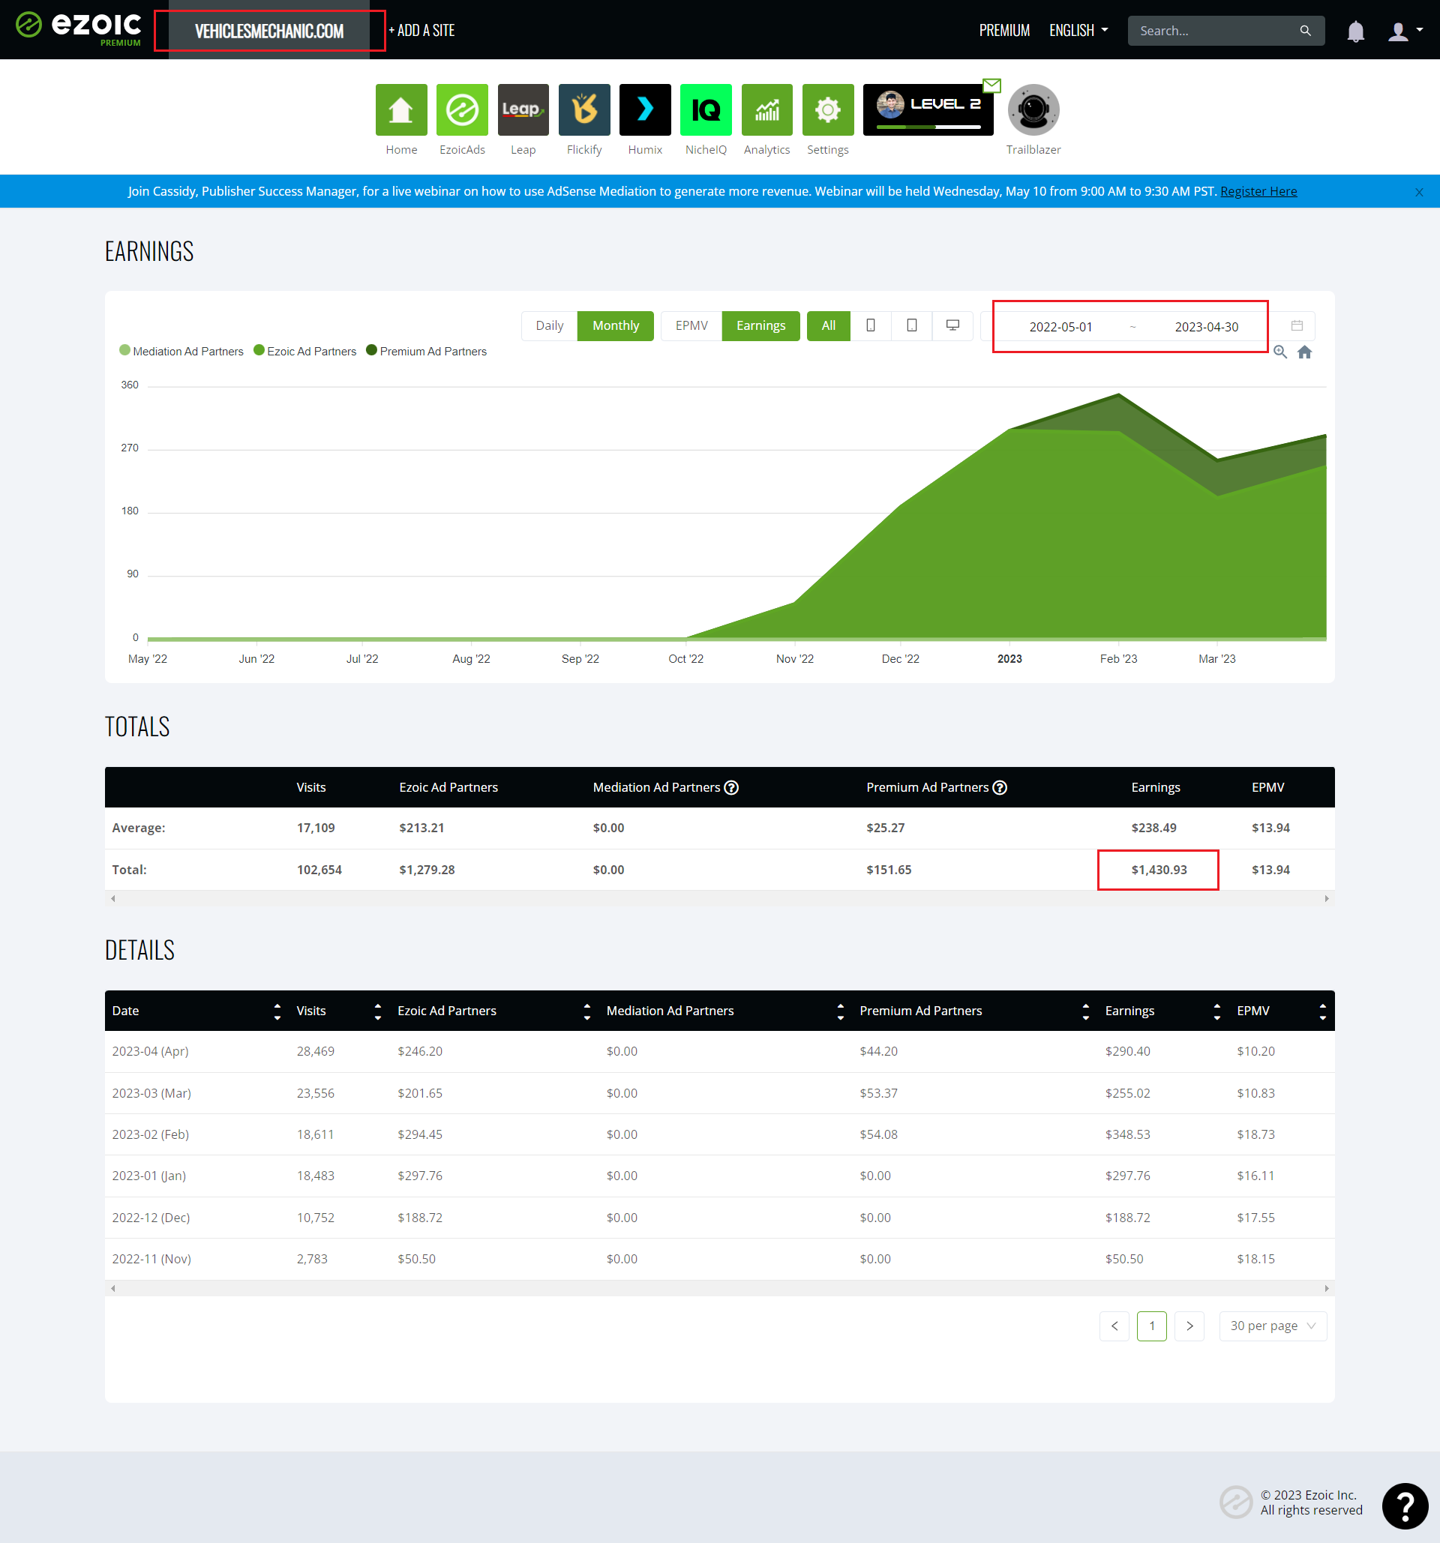The height and width of the screenshot is (1543, 1440).
Task: Click the 2023-02 (Feb) earnings $348.53
Action: click(1128, 1134)
